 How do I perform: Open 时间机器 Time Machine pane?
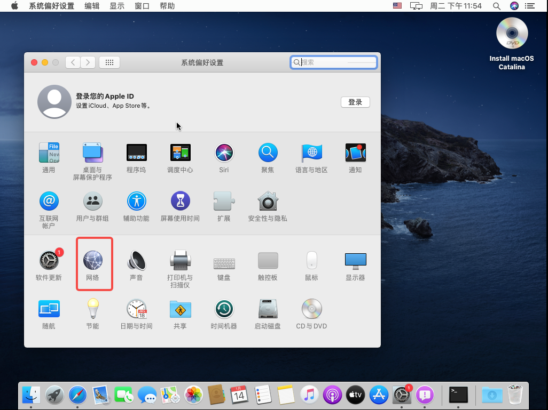pos(224,313)
